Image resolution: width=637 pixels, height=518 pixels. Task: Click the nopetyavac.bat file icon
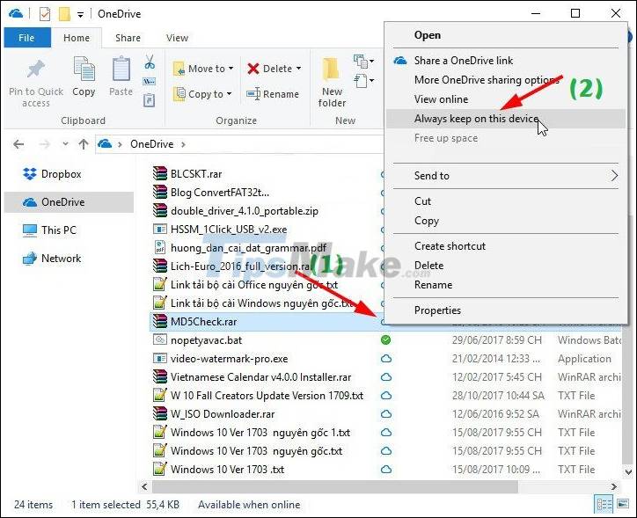pos(160,339)
